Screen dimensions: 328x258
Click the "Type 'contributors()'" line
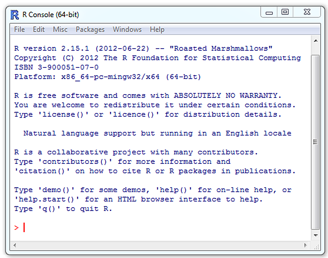tap(122, 162)
